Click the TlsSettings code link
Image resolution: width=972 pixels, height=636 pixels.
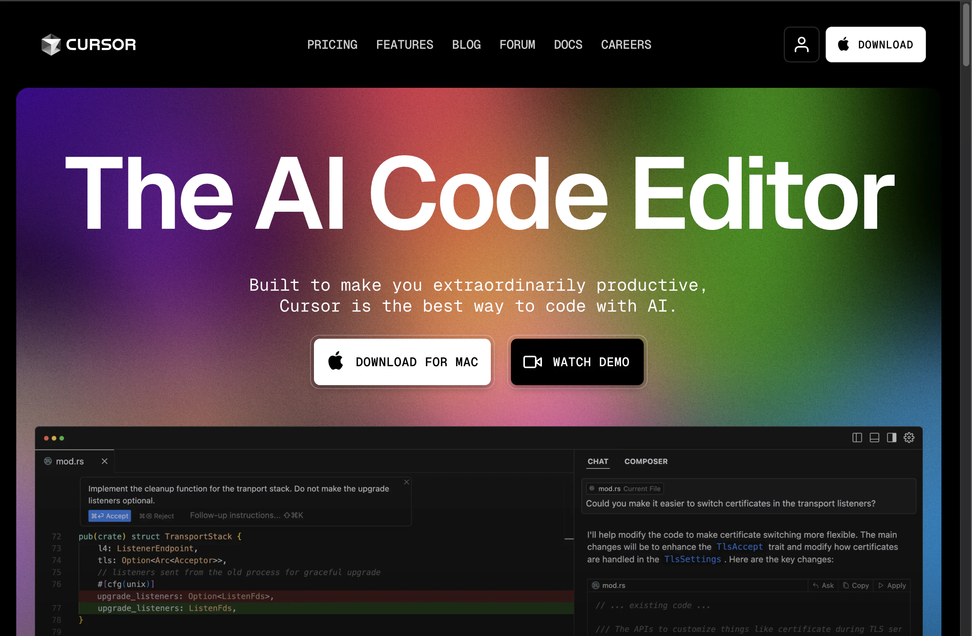coord(692,559)
